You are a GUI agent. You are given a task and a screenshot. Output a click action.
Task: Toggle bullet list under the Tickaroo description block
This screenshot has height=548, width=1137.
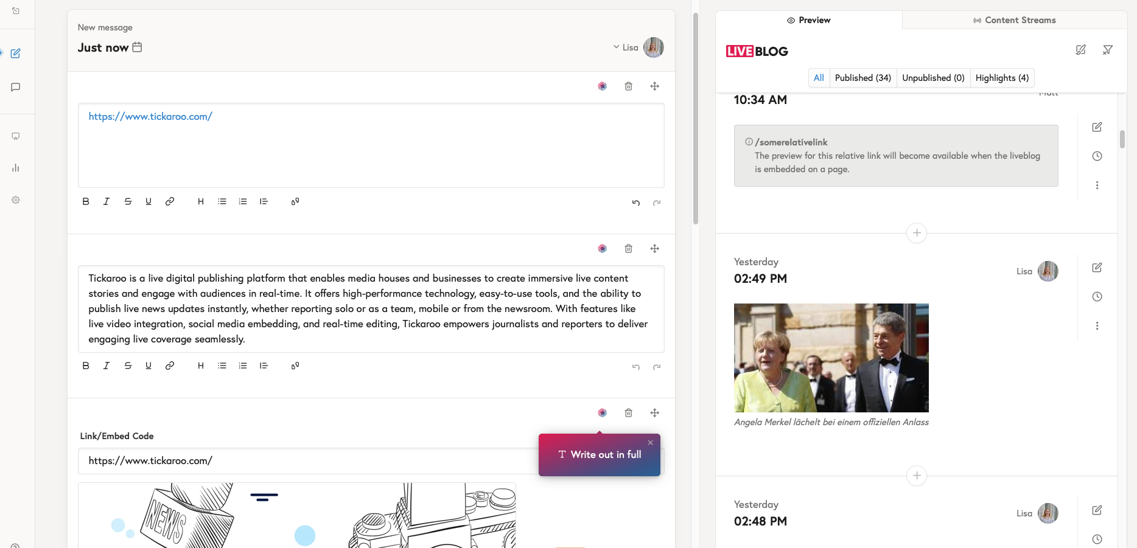pos(222,366)
